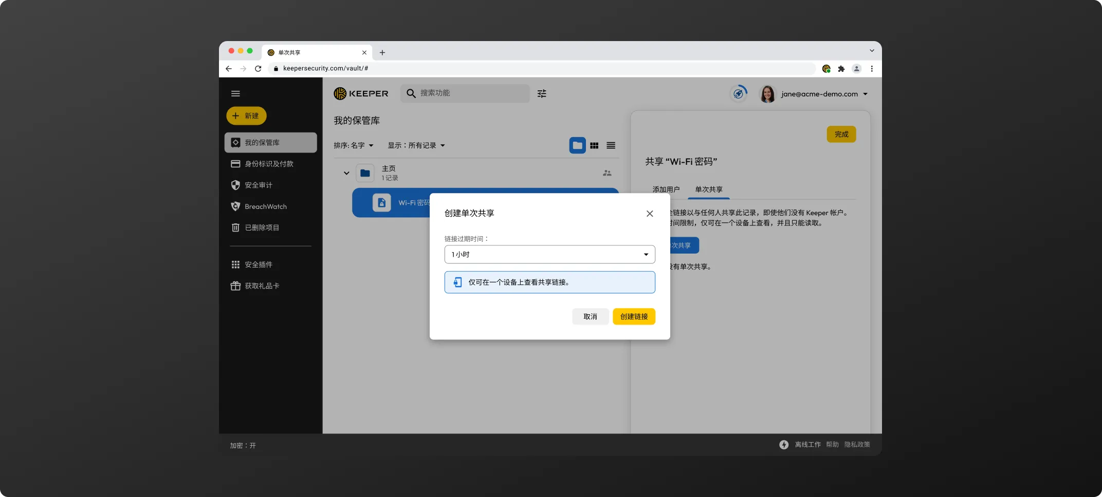The image size is (1102, 497).
Task: Go forward in the browser
Action: point(244,69)
